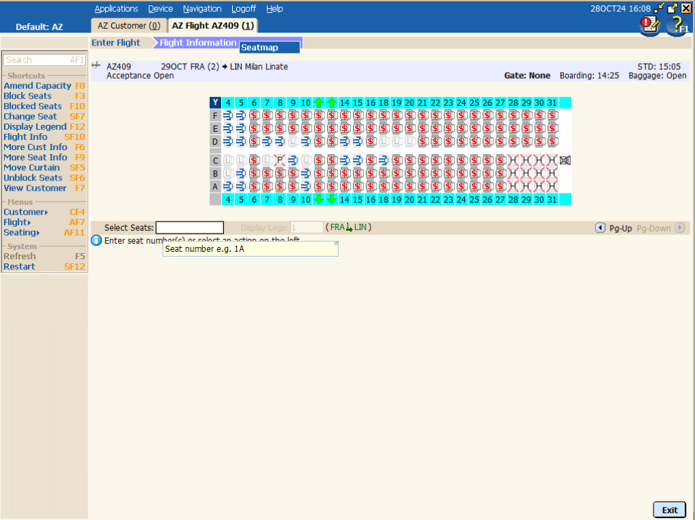Viewport: 695px width, 520px height.
Task: Open the Navigation menu
Action: [x=202, y=9]
